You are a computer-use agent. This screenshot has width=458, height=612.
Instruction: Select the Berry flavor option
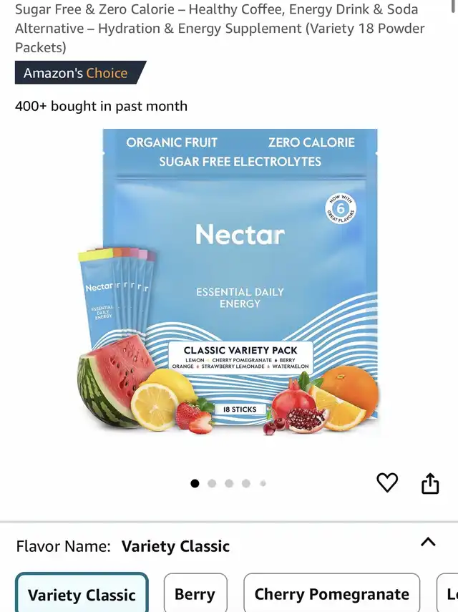pos(195,593)
